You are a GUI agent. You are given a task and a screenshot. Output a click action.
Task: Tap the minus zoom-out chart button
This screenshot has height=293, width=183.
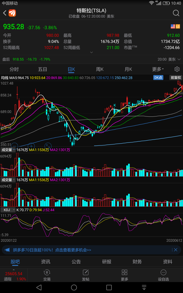click(15, 146)
